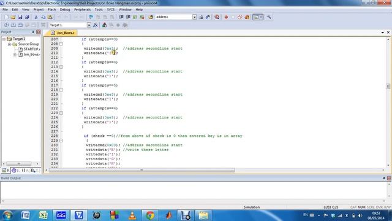
Task: Click the Download to flash icon
Action: tap(43, 25)
